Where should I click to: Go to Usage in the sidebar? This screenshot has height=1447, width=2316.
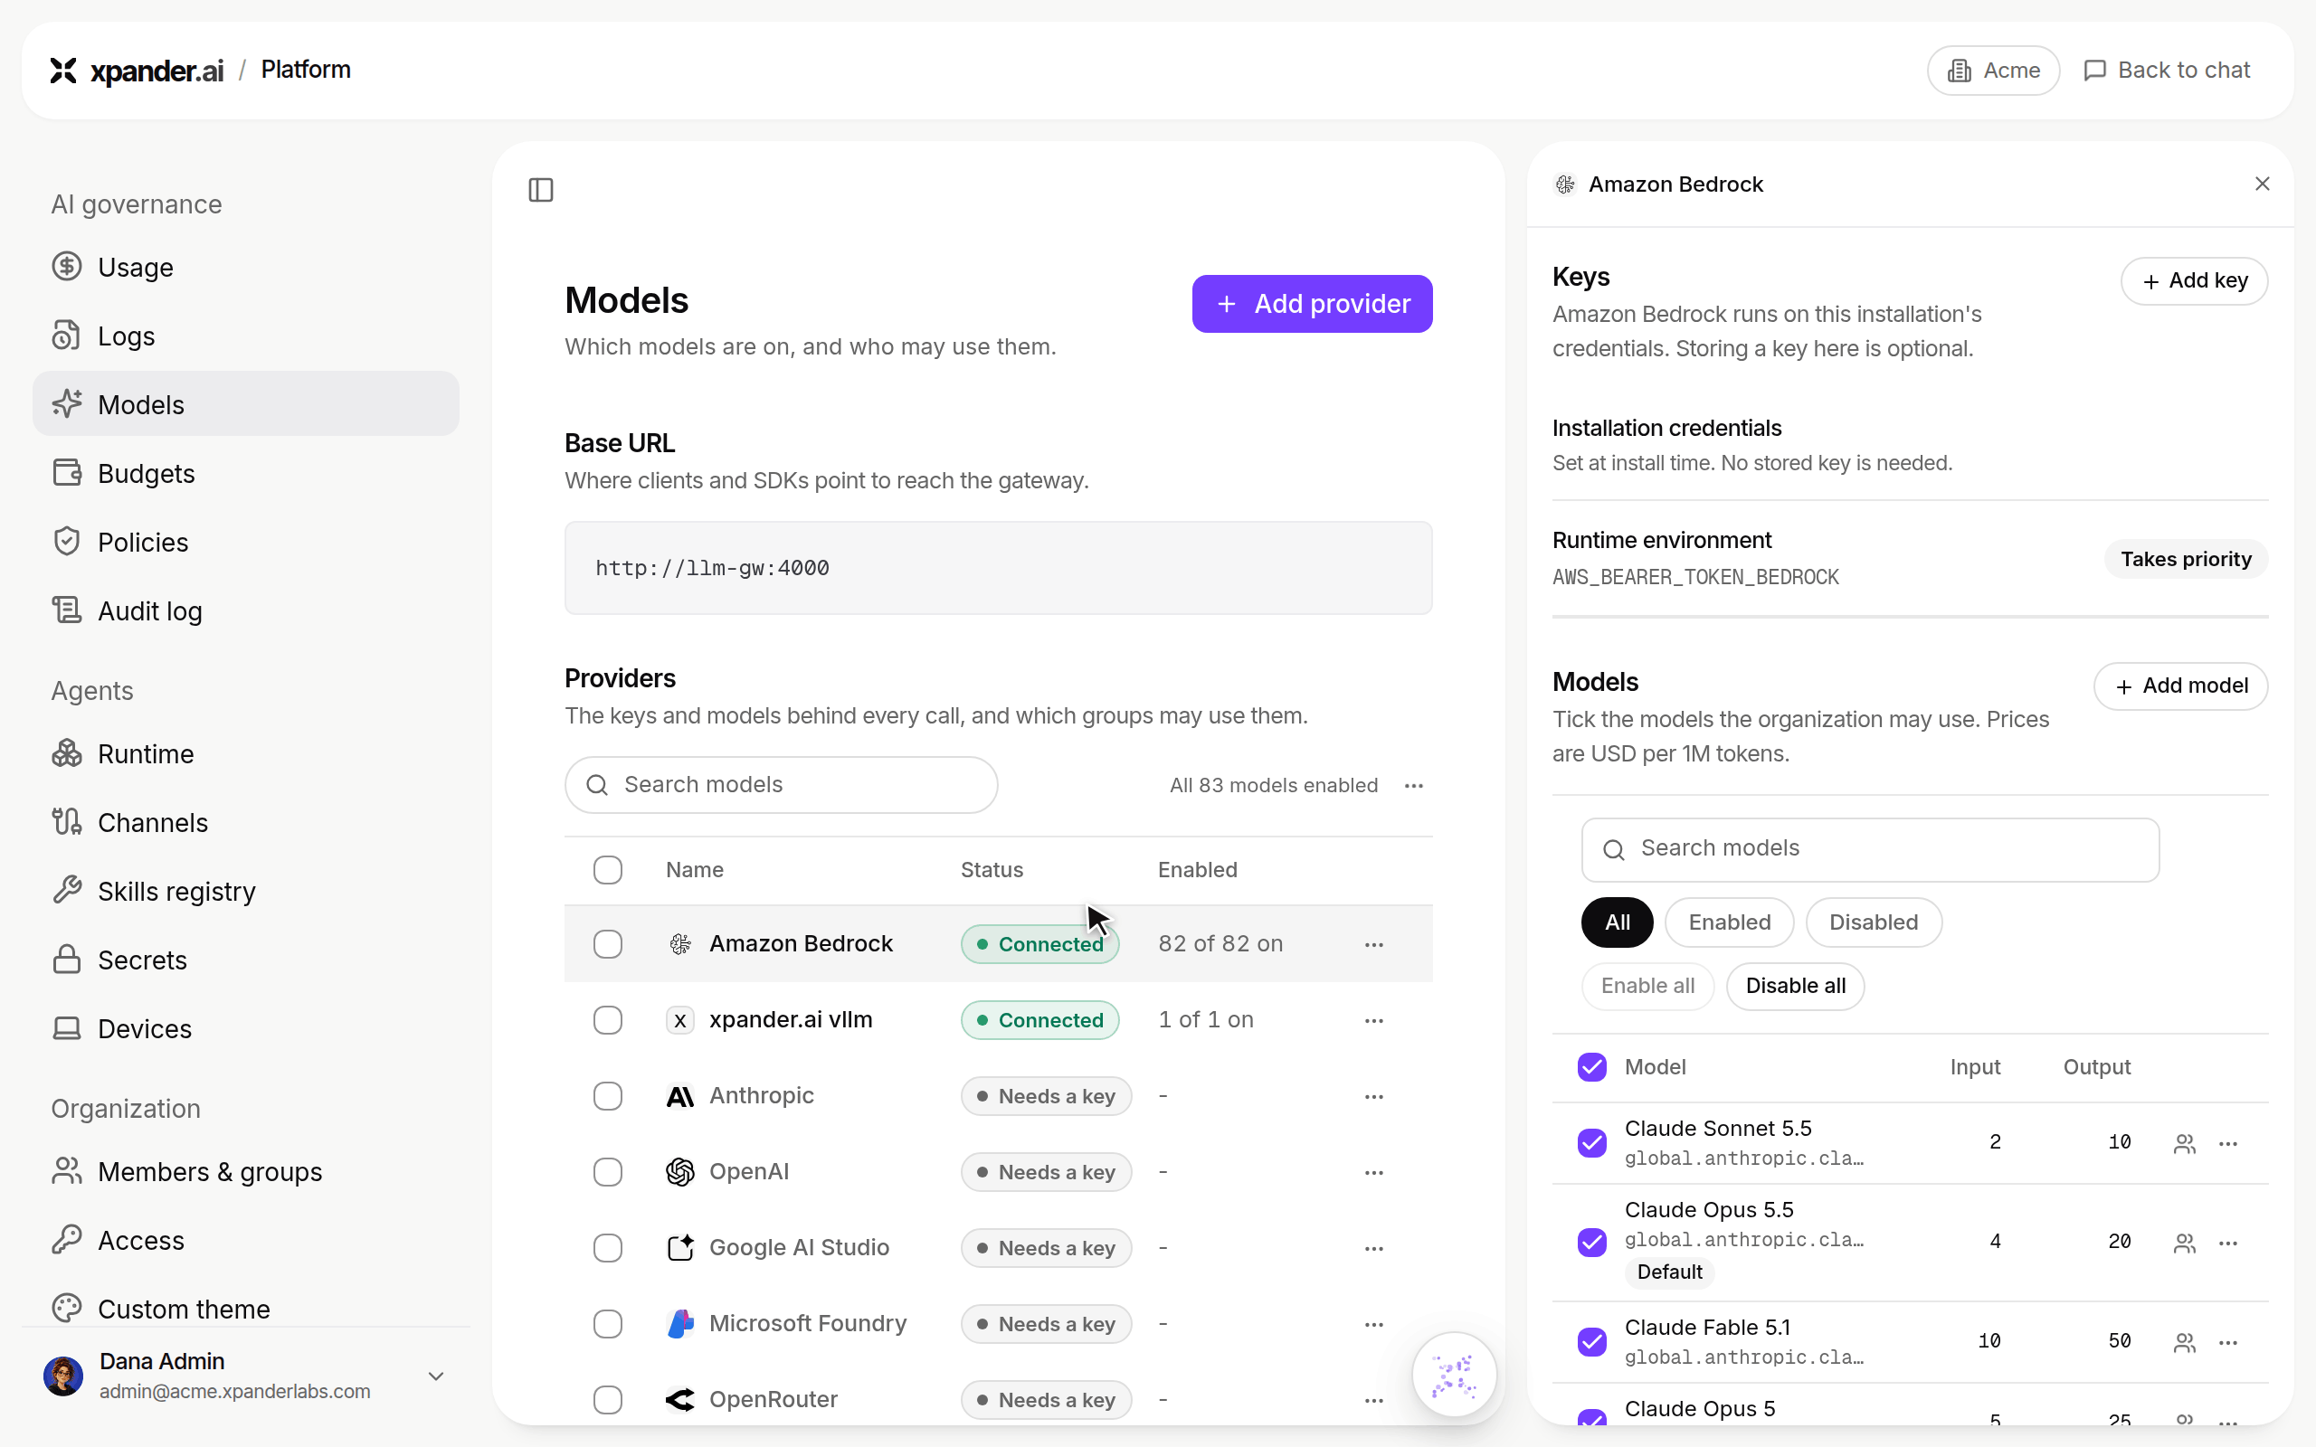click(x=246, y=267)
